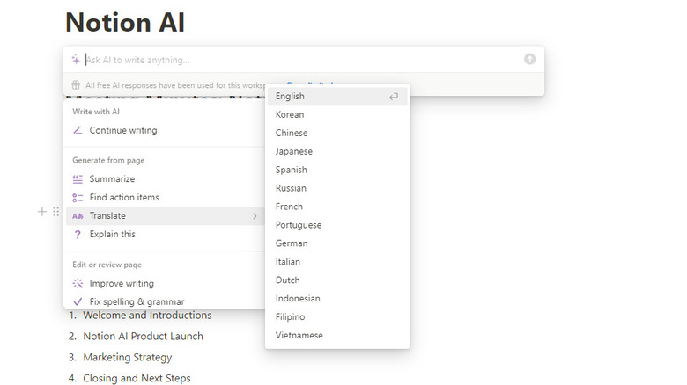
Task: Click the Summarize icon
Action: tap(78, 179)
